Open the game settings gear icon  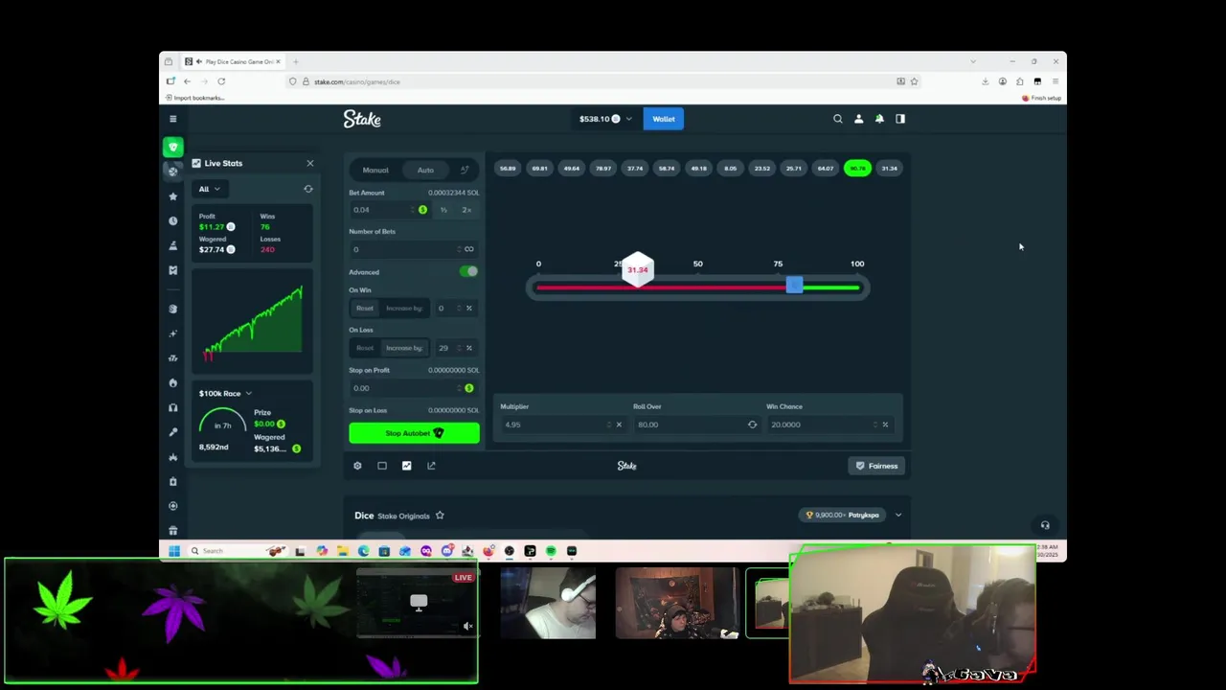point(357,466)
